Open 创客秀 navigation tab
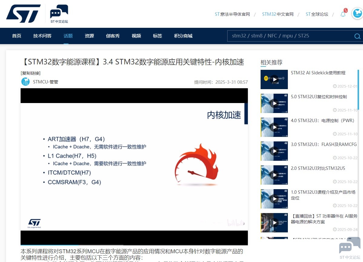This screenshot has height=262, width=363. 113,36
